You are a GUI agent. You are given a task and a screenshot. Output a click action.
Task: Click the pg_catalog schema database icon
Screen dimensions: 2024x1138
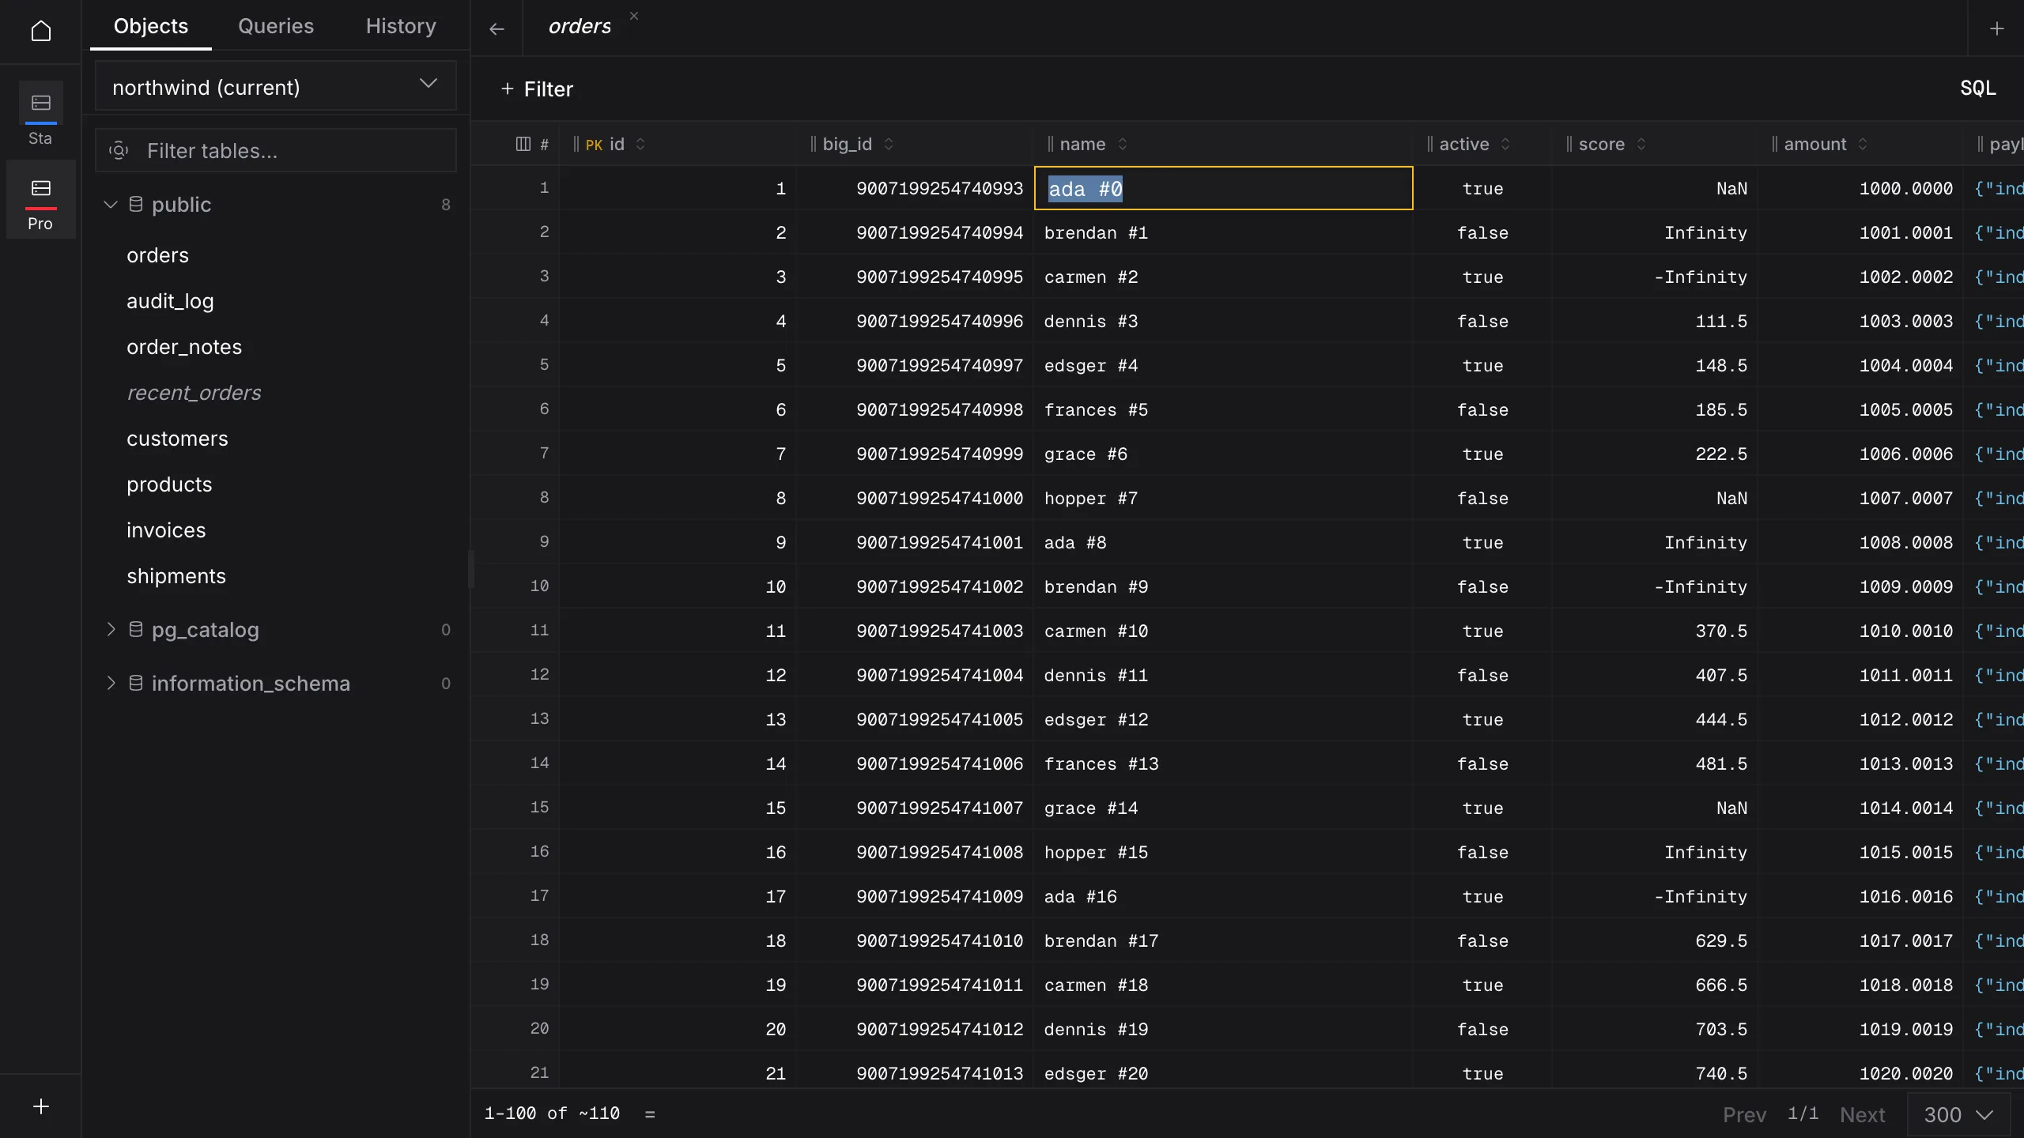(136, 630)
